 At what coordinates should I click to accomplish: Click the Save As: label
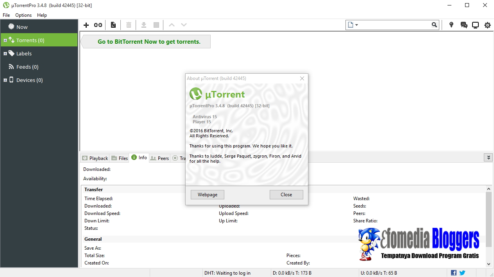tap(93, 248)
